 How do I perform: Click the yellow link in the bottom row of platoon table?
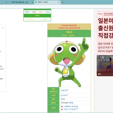tap(30, 19)
